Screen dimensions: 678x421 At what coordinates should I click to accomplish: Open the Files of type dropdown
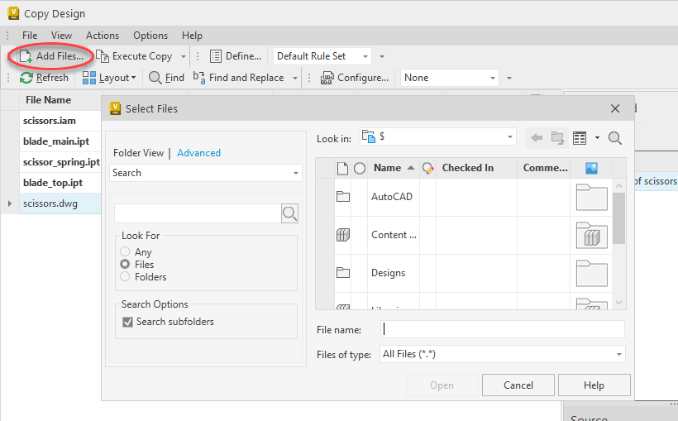(x=618, y=354)
